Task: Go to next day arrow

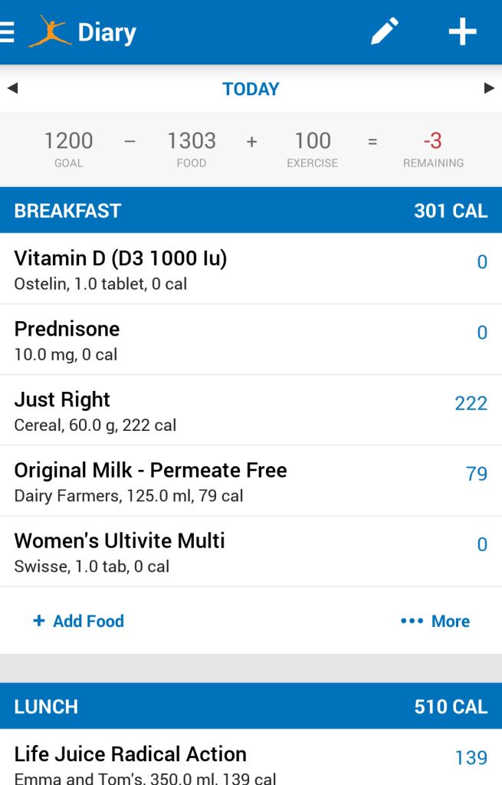Action: tap(489, 89)
